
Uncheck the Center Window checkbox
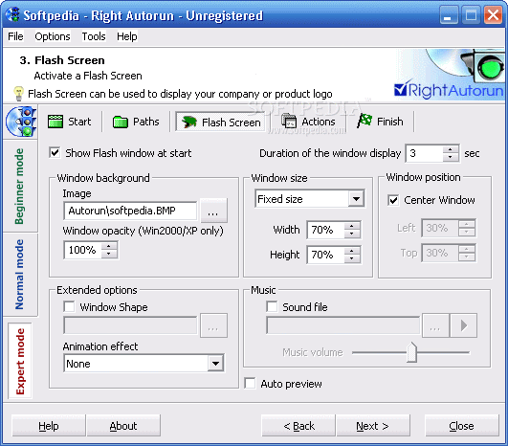tap(393, 200)
